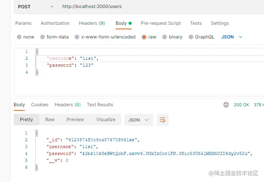Switch to the Visualize response view
This screenshot has height=182, width=264.
[106, 120]
